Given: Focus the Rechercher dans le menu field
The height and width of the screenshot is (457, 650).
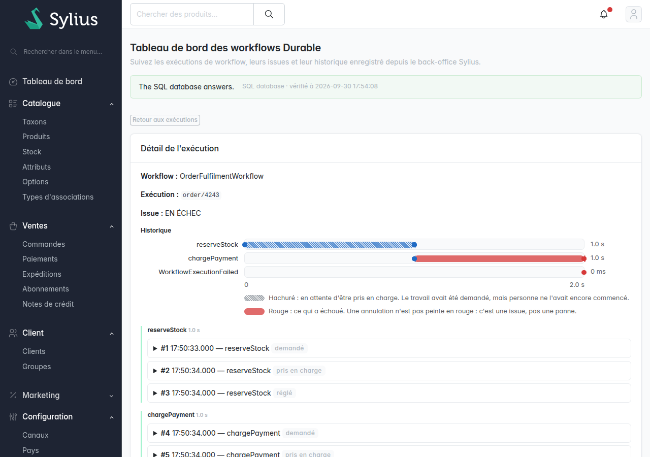Looking at the screenshot, I should (63, 52).
